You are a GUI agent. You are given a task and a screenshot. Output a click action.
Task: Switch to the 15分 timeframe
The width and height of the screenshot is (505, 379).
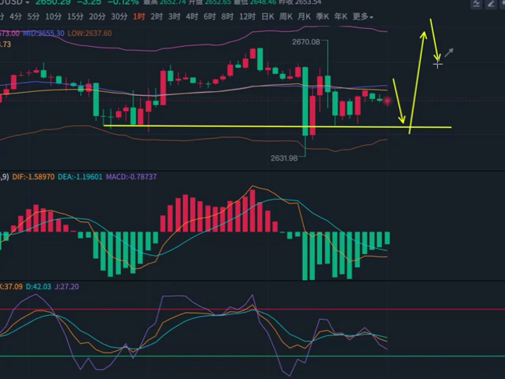75,16
